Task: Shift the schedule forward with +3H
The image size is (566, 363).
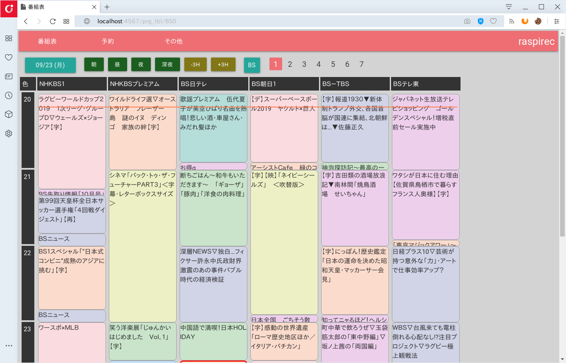Action: click(223, 64)
